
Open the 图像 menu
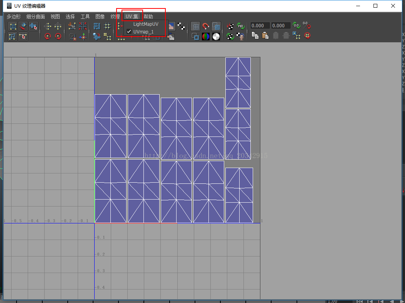[100, 17]
